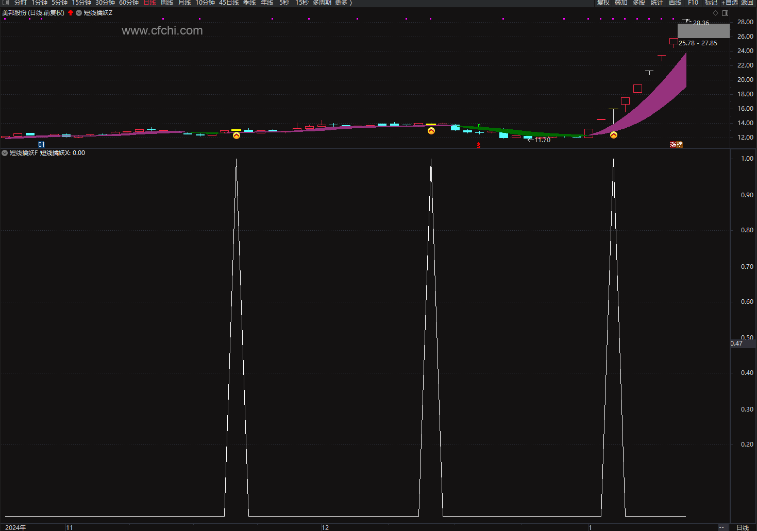The image size is (757, 531).
Task: Expand the 短线擒妖Z indicator dropdown
Action: point(79,13)
